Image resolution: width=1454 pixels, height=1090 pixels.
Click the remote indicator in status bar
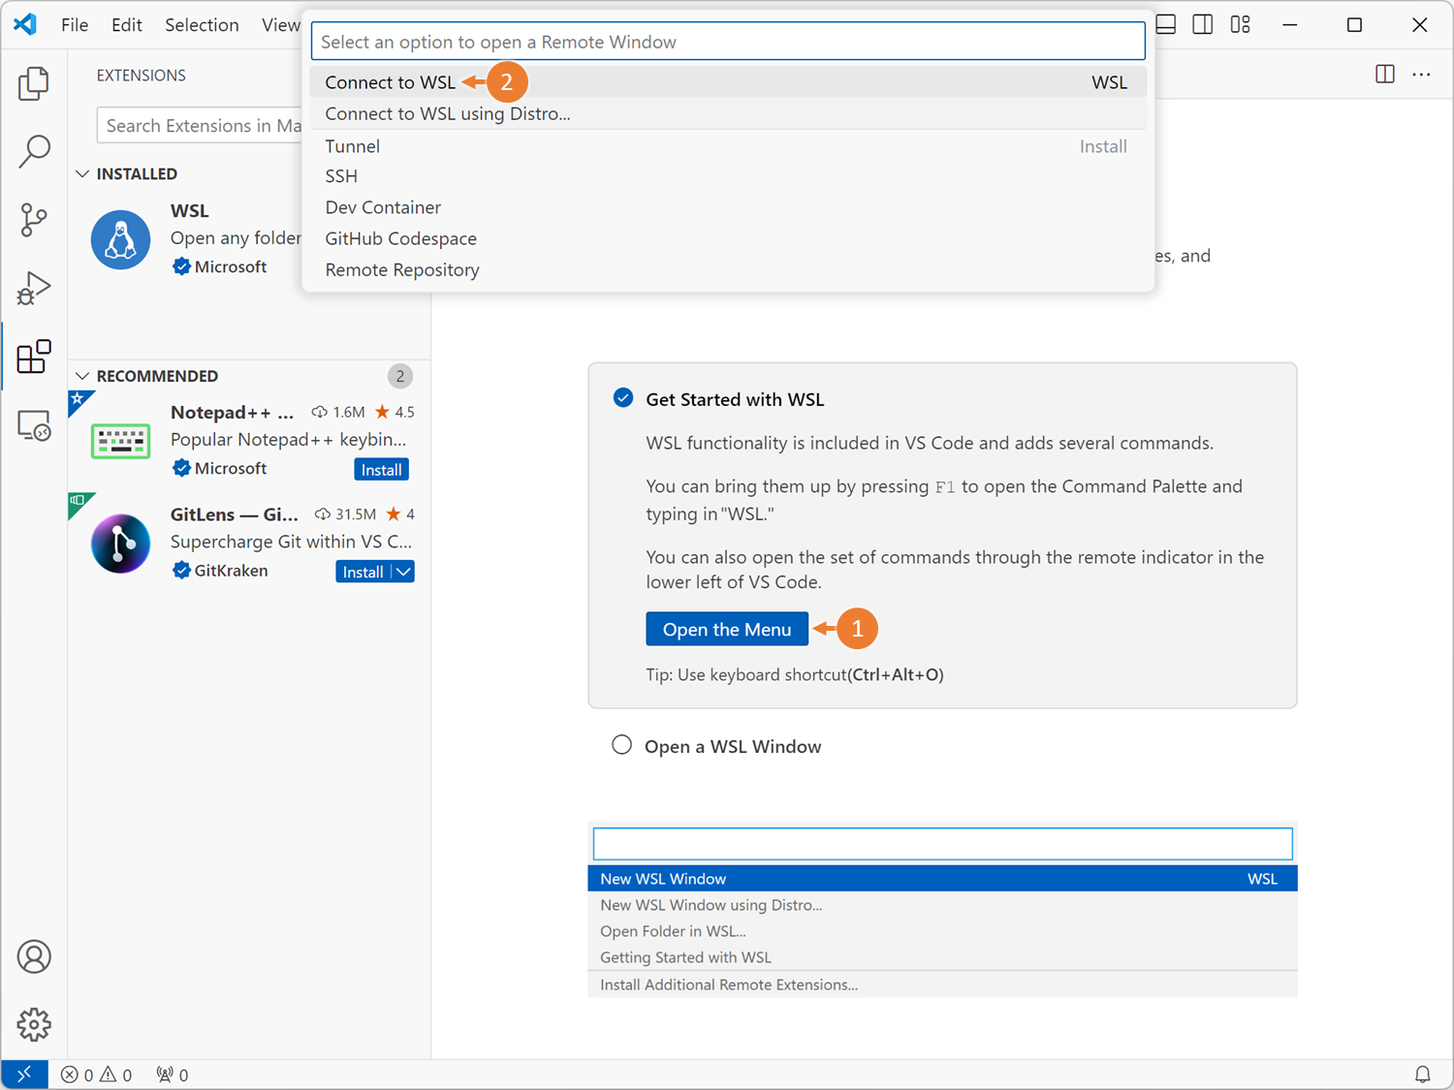pyautogui.click(x=24, y=1074)
